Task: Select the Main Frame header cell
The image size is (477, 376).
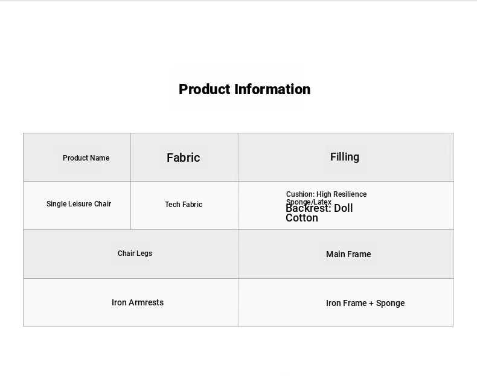Action: [x=345, y=254]
